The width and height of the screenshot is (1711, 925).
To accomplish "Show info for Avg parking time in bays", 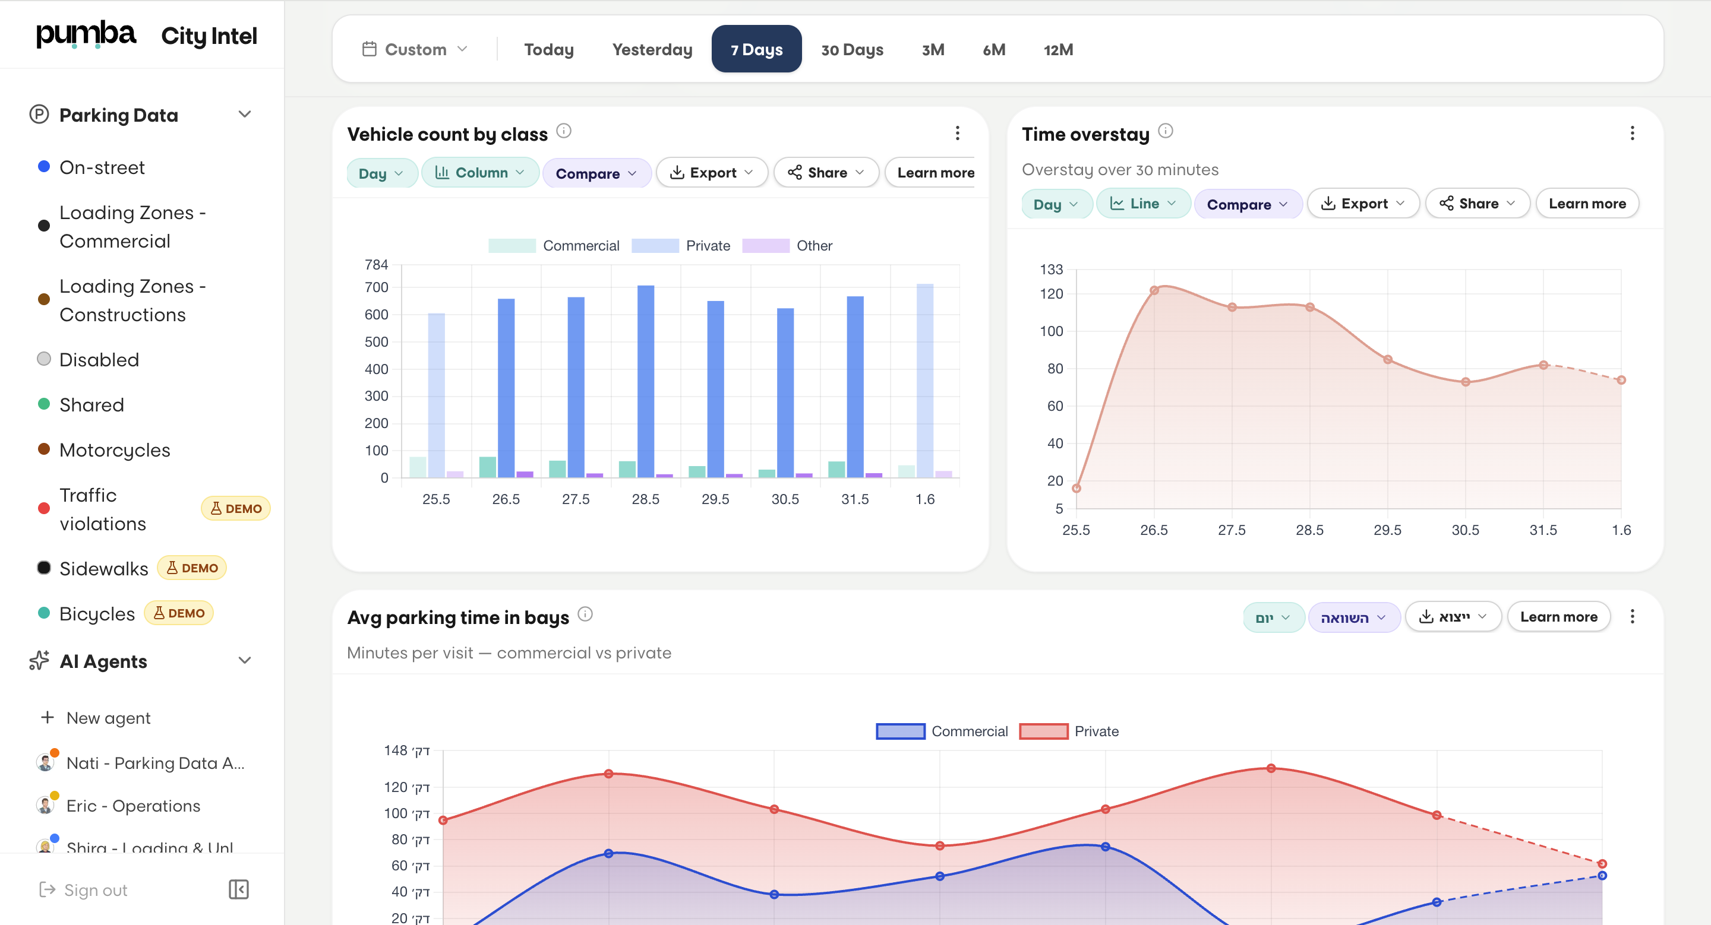I will [585, 614].
